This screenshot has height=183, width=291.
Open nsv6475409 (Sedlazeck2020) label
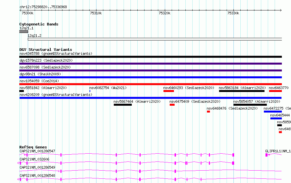coord(195,101)
